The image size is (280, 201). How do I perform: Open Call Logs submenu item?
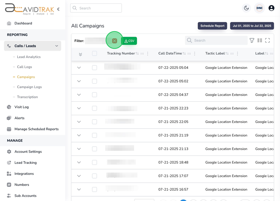tap(24, 67)
